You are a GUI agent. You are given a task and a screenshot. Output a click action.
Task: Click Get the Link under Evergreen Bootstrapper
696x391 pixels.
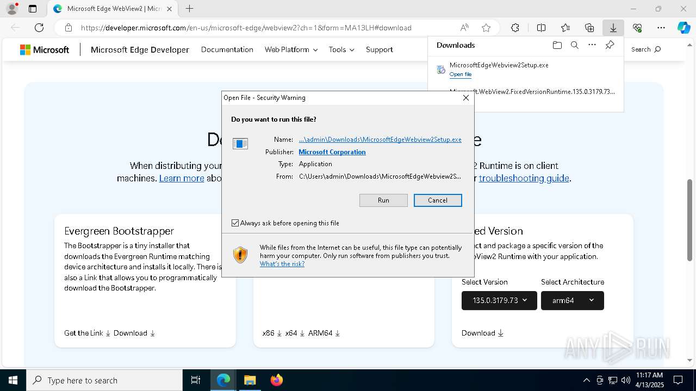tap(87, 333)
